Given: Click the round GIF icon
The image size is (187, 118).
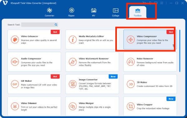Looking at the screenshot, I should pos(15,84).
